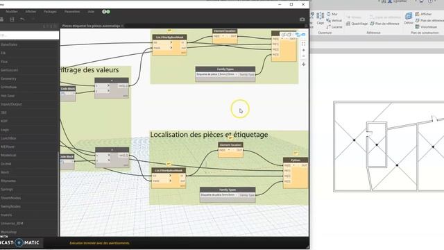Image resolution: width=444 pixels, height=250 pixels.
Task: Select the 'Pièces étiqueter les pièces' workspace tab
Action: click(x=91, y=26)
